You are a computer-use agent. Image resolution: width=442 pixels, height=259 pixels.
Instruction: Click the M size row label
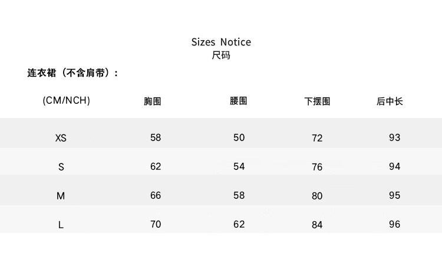(x=61, y=196)
